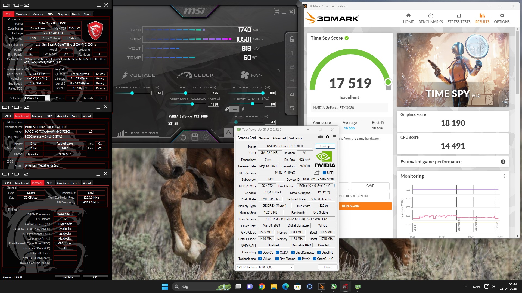
Task: Click the Bus Interface question mark icon
Action: pyautogui.click(x=334, y=186)
